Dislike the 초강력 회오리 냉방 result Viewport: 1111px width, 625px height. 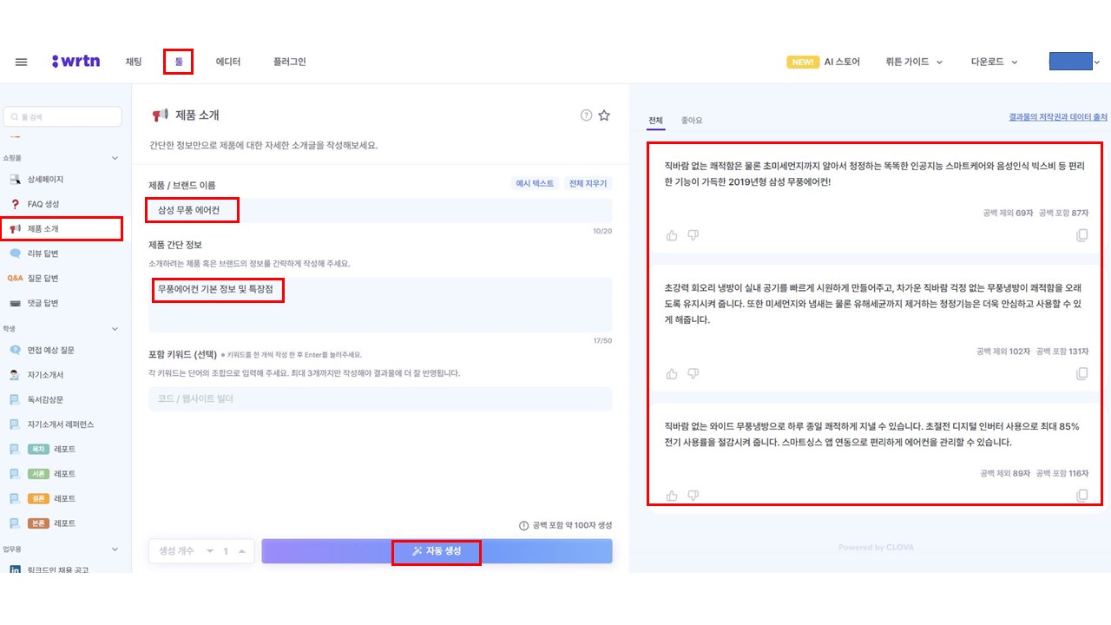[693, 373]
